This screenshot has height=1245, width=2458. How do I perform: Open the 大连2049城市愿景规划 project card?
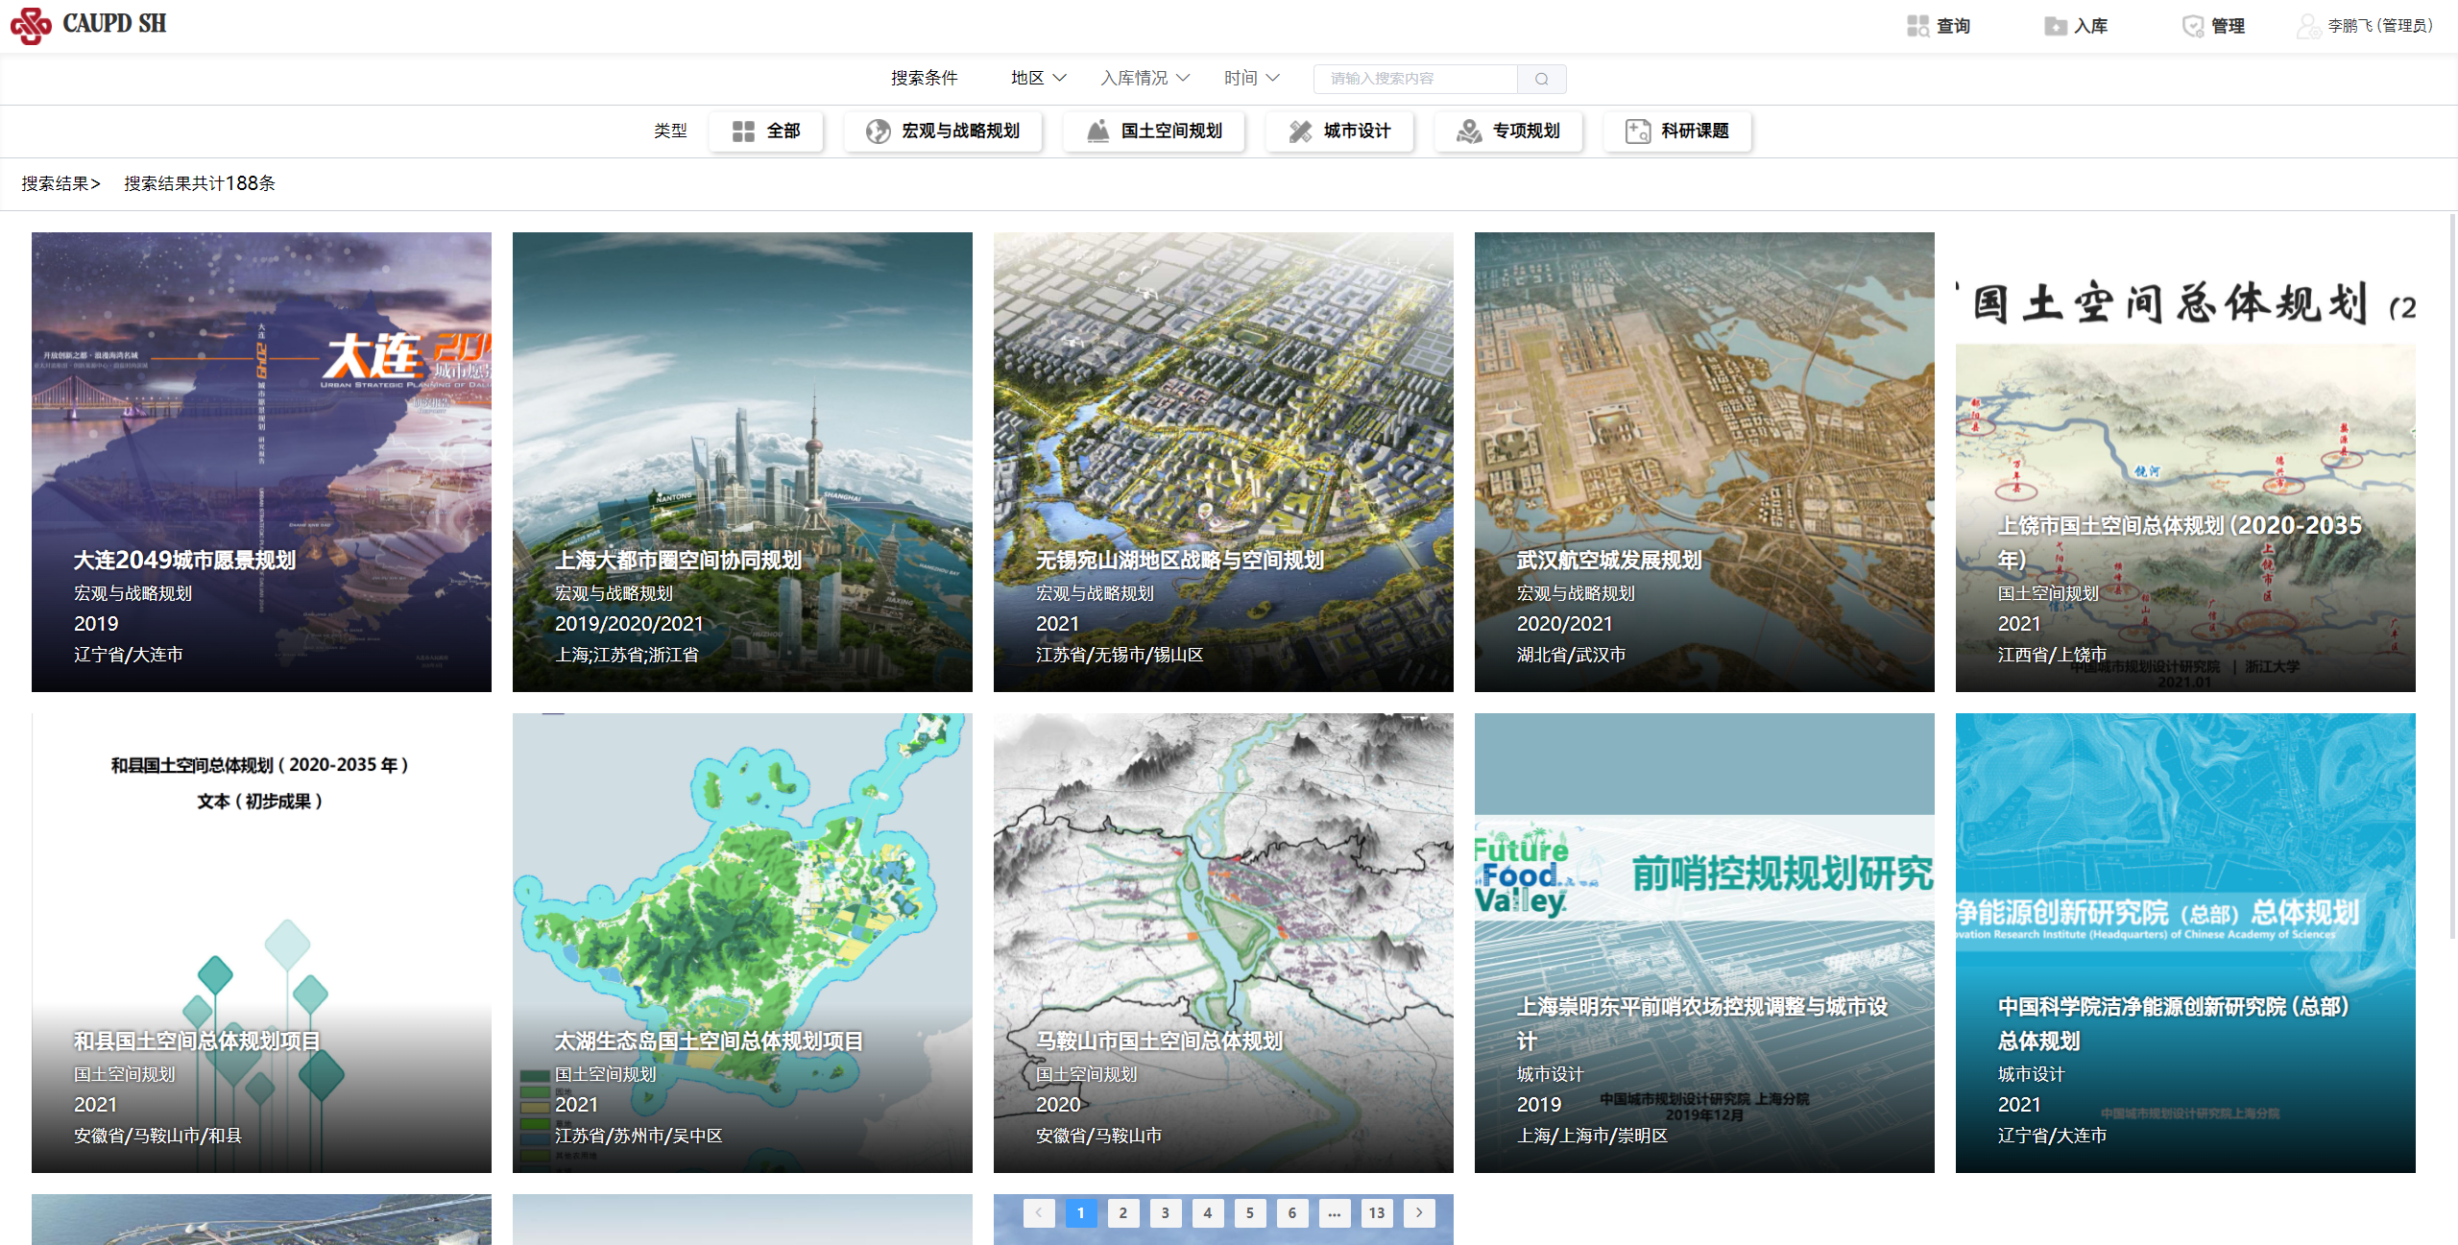[261, 462]
